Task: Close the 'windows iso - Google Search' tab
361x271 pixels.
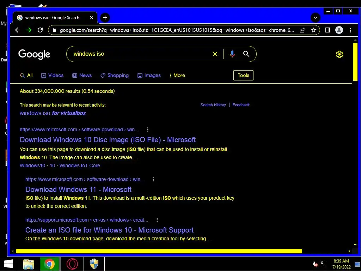Action: click(92, 18)
